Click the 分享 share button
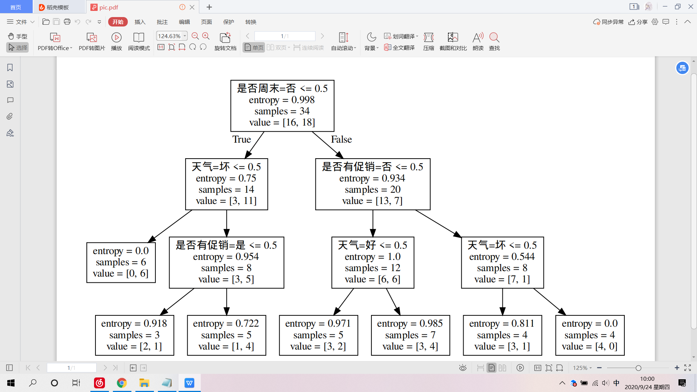 pyautogui.click(x=638, y=22)
